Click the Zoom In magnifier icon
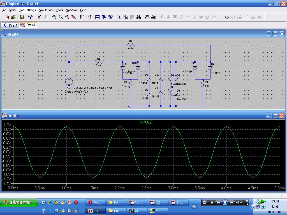 coord(54,17)
